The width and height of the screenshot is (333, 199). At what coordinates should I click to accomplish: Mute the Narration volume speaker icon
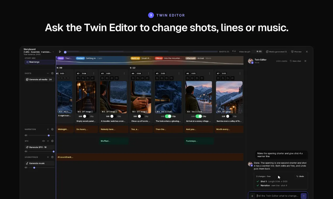[26, 135]
